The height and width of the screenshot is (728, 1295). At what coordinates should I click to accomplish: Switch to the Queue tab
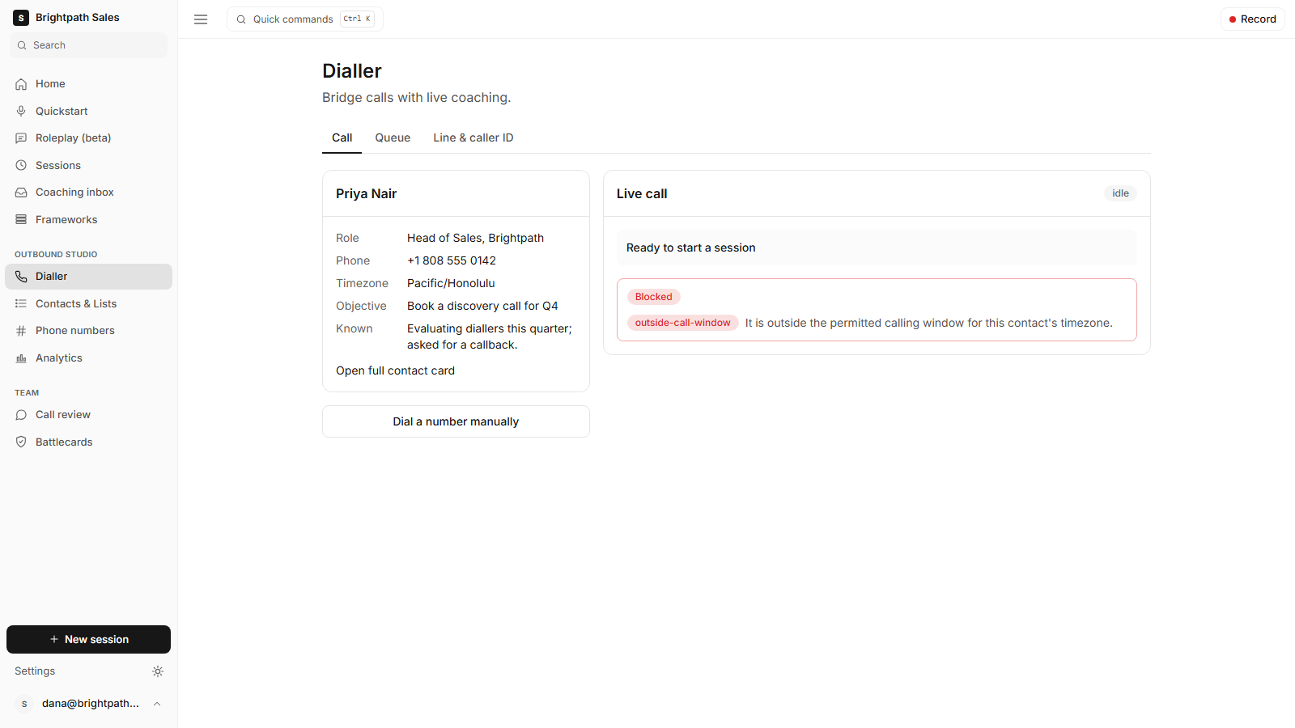click(393, 138)
